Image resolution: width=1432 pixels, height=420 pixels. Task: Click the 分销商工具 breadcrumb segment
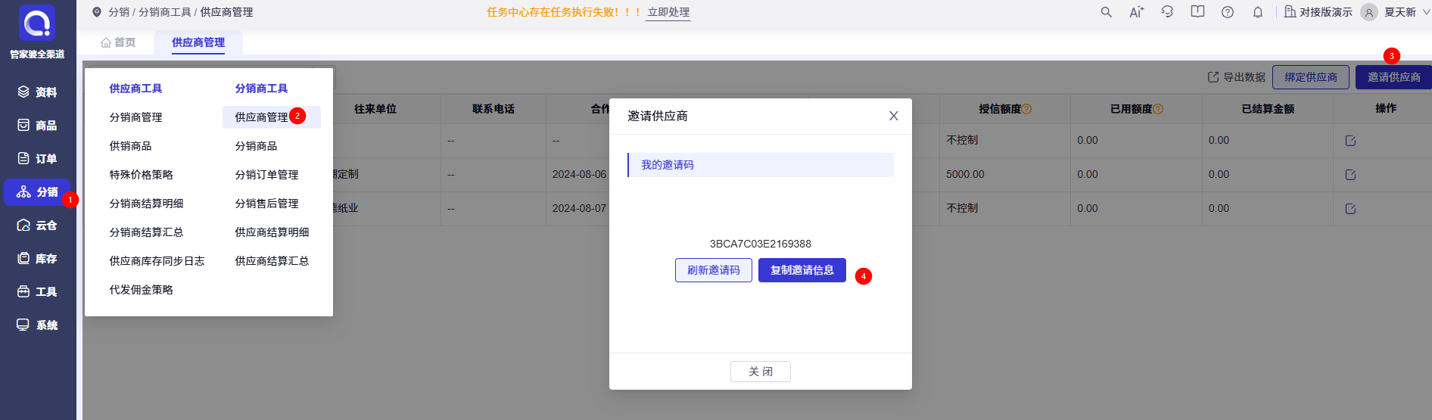click(x=165, y=12)
